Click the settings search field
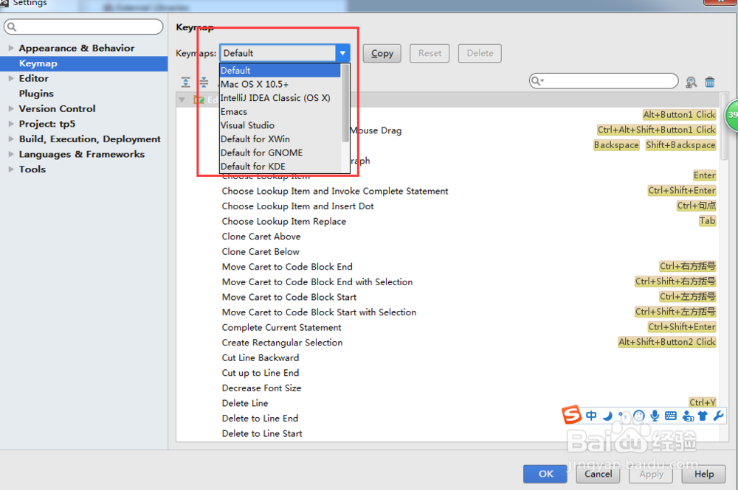 tap(84, 27)
